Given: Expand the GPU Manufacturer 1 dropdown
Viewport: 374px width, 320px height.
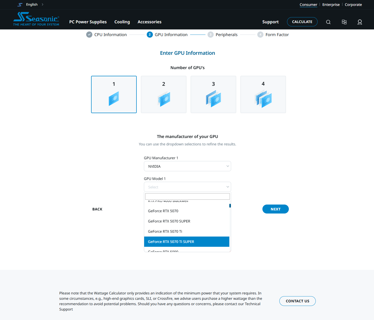Looking at the screenshot, I should [x=187, y=166].
